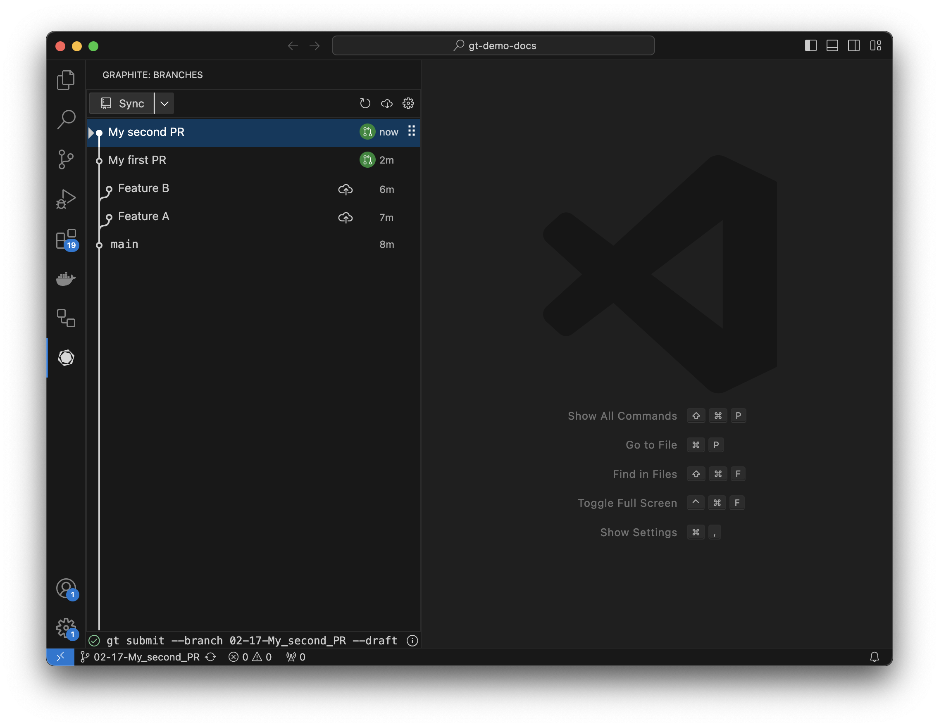The image size is (939, 727).
Task: Click Feature B cloud upload icon
Action: click(345, 189)
